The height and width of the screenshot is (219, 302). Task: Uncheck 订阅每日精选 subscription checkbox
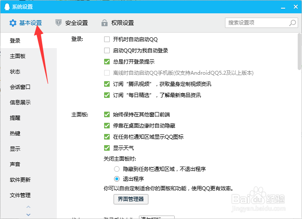click(x=107, y=95)
